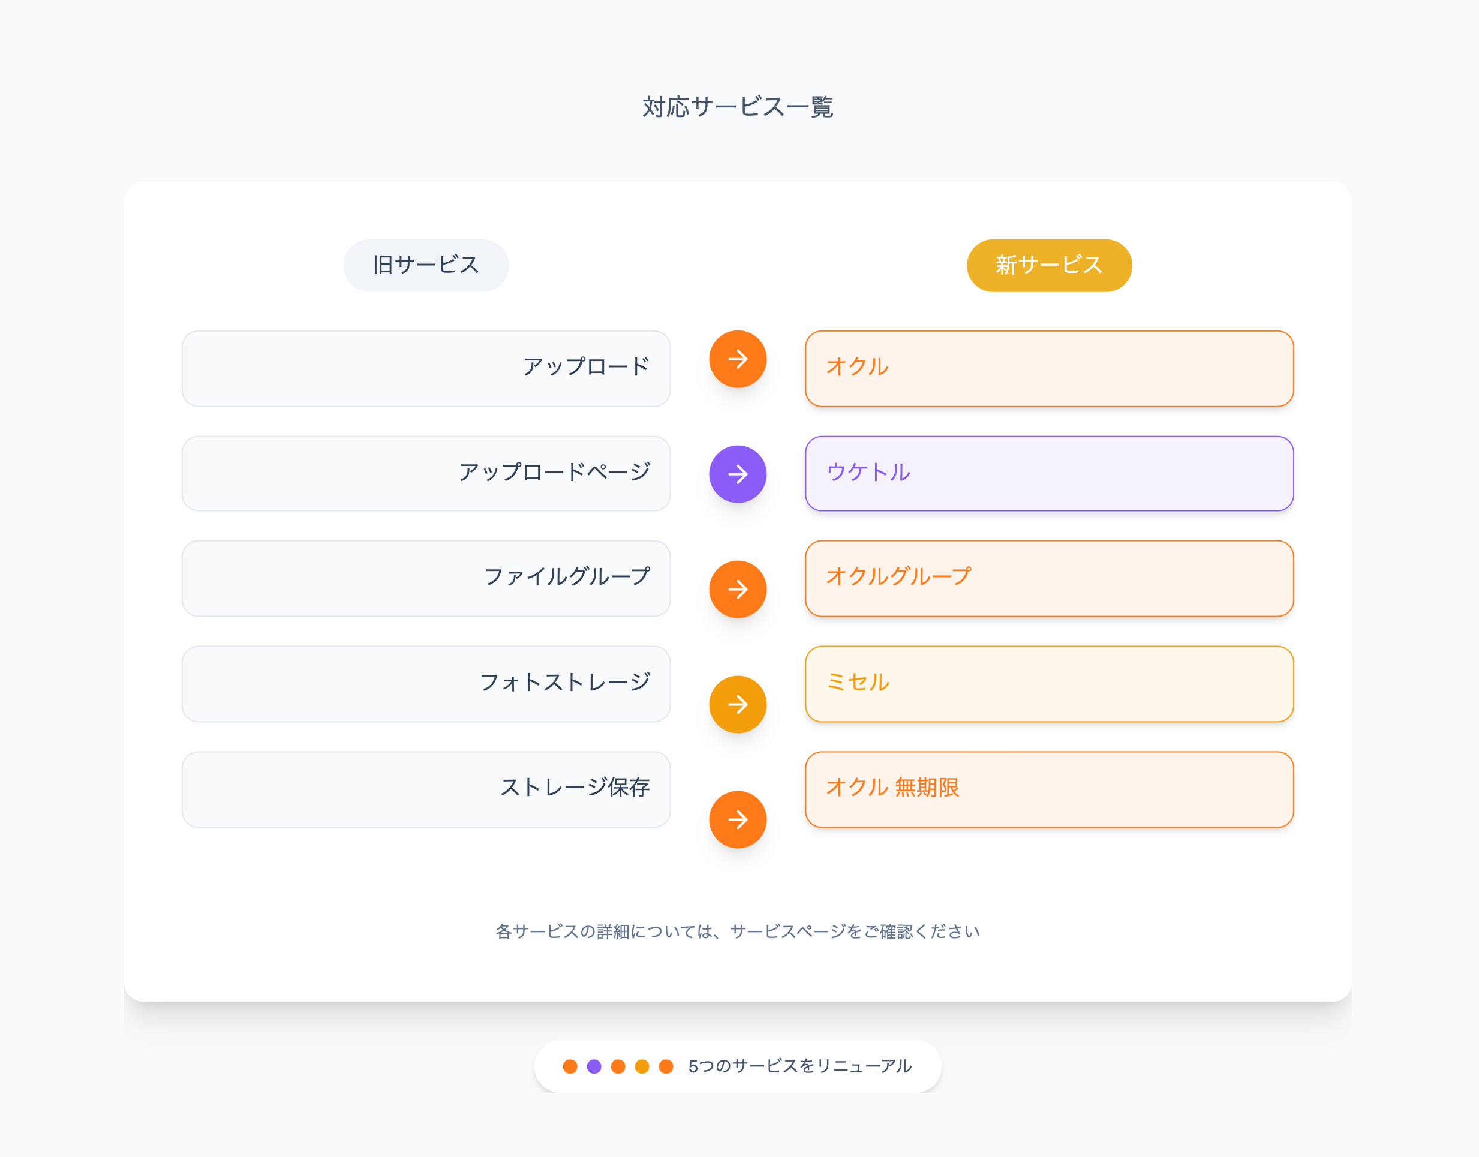Click the orange arrow beside アップロード
The height and width of the screenshot is (1157, 1479).
pyautogui.click(x=738, y=359)
